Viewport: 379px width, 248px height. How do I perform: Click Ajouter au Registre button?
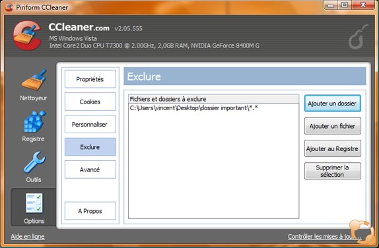[333, 148]
